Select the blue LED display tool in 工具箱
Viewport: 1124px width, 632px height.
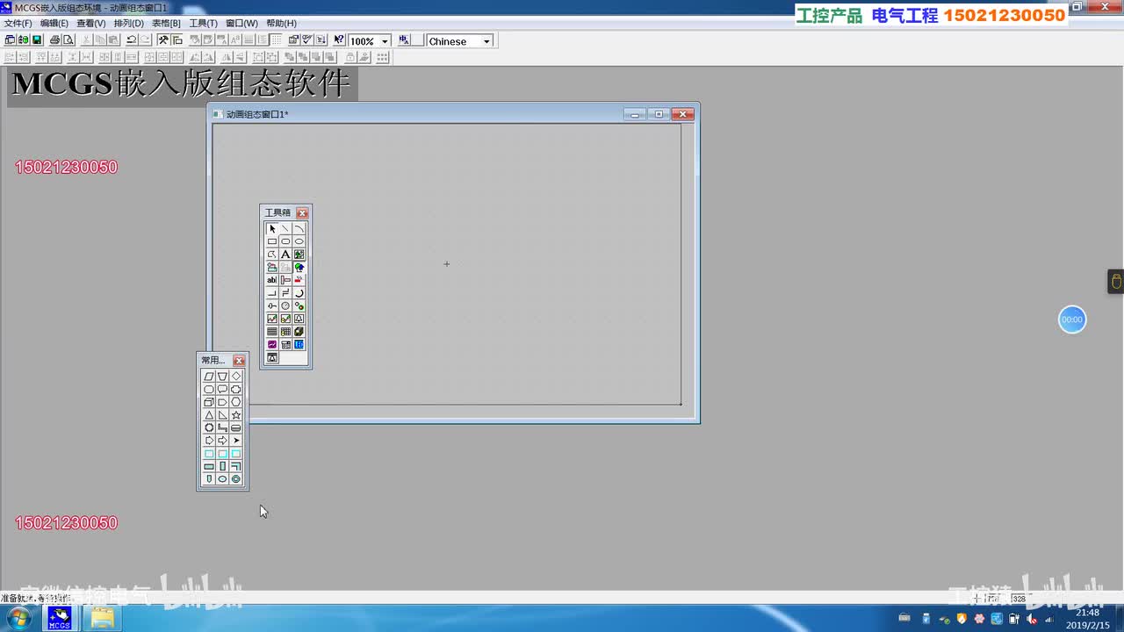tap(299, 345)
